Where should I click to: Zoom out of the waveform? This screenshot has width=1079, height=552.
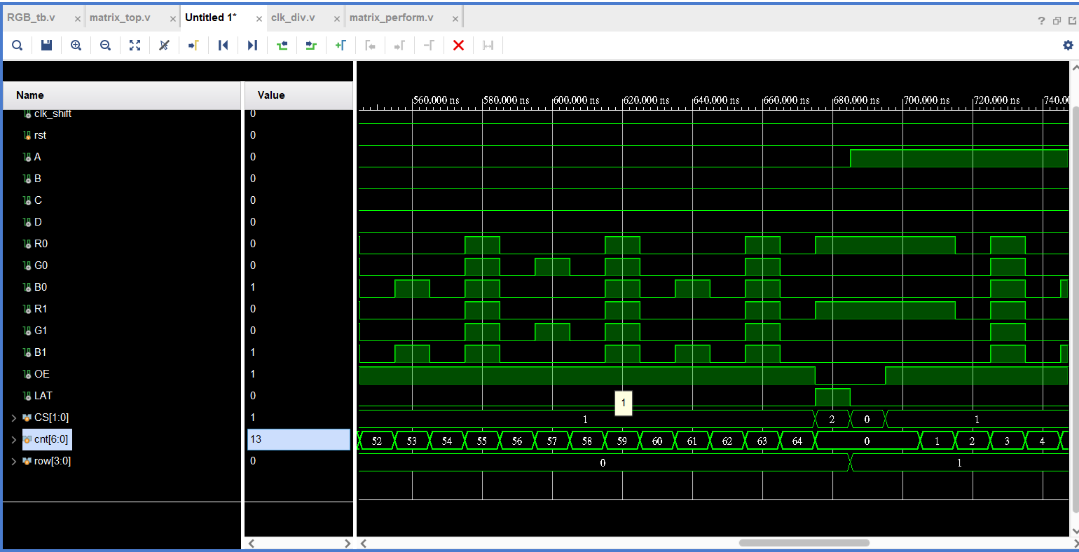[x=105, y=46]
